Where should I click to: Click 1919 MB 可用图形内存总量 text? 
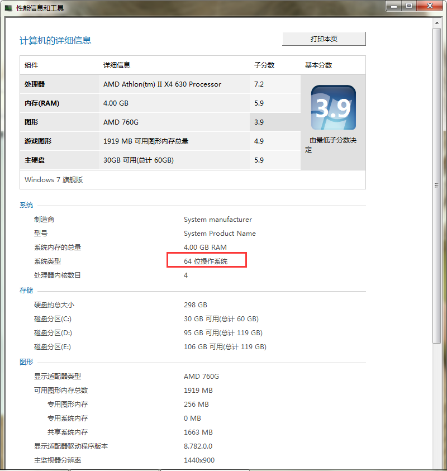point(146,141)
